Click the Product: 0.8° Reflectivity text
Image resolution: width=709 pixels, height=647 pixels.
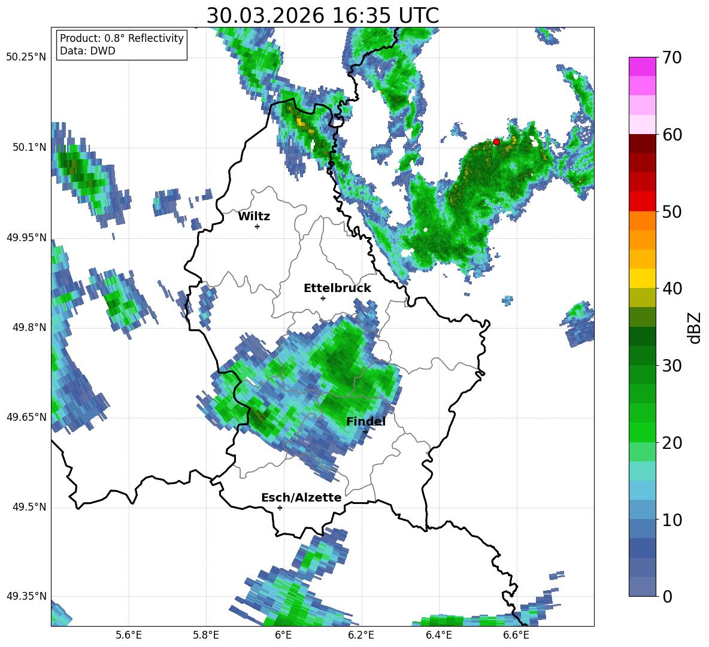122,38
